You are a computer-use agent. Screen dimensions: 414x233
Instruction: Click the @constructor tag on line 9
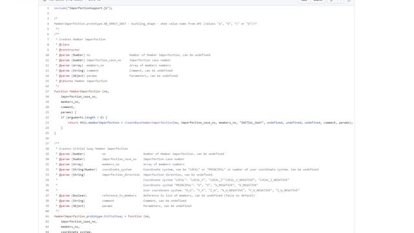[69, 50]
